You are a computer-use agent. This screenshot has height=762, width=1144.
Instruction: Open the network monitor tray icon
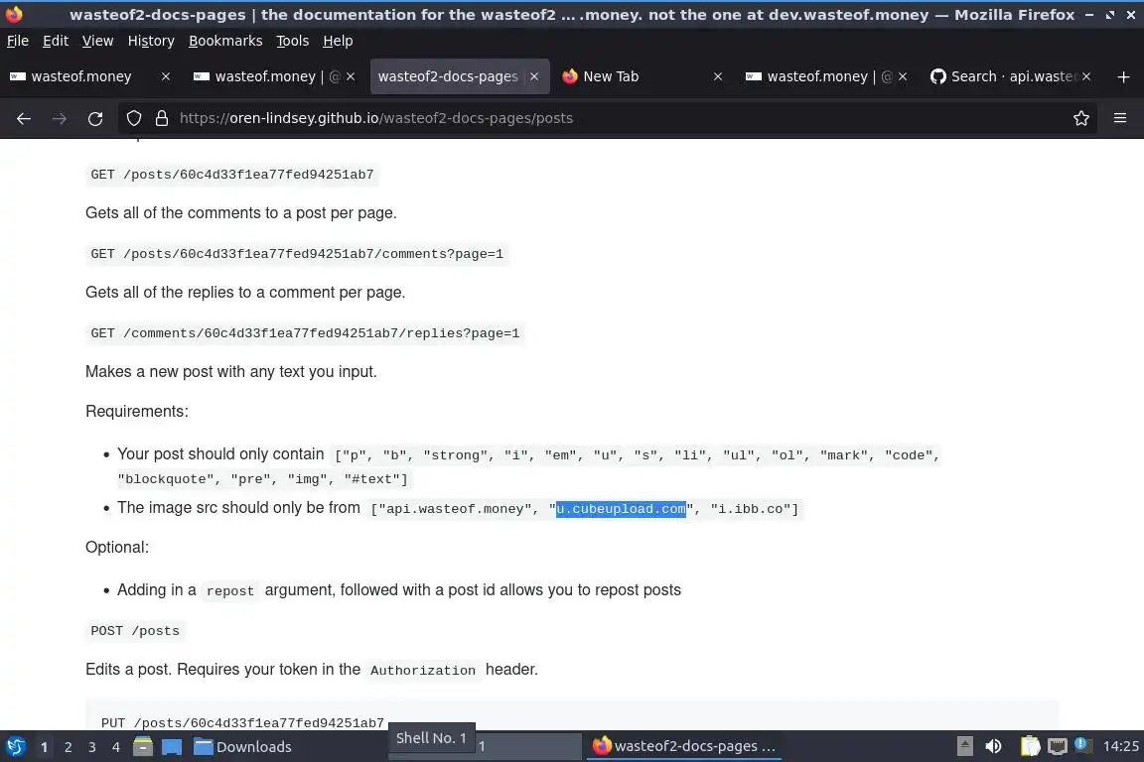coord(1058,746)
